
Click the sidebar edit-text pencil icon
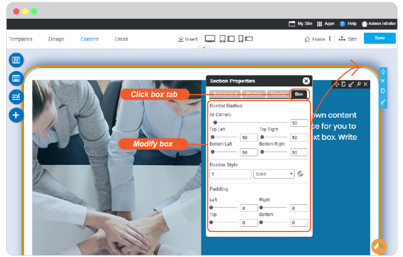(16, 97)
